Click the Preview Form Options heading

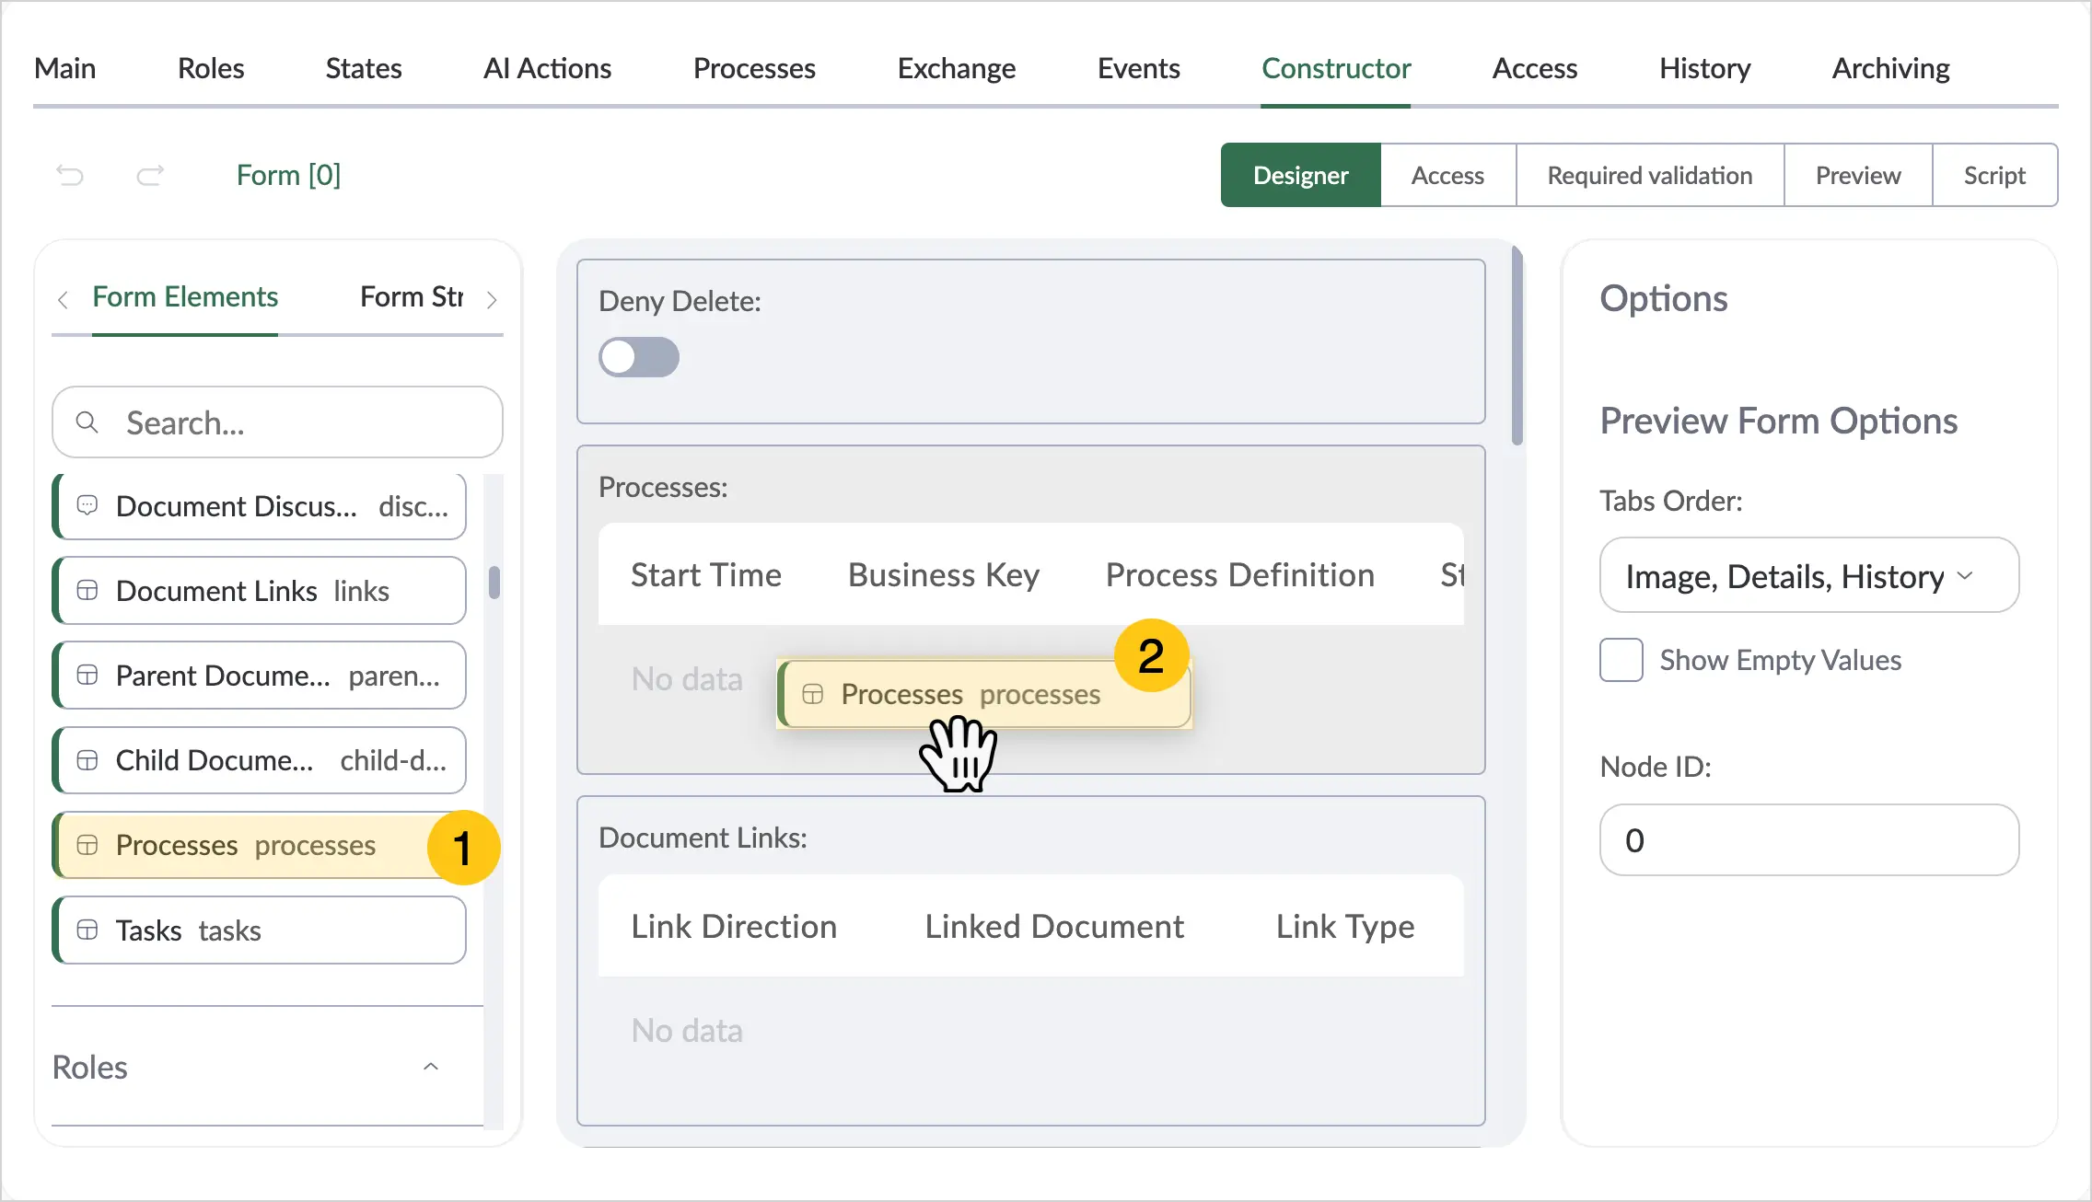coord(1779,421)
